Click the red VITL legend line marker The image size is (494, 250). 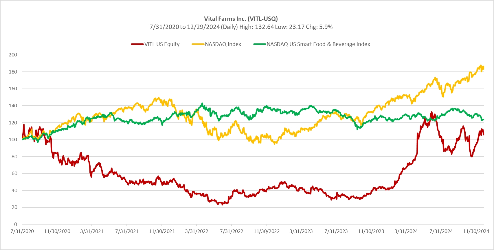[137, 44]
